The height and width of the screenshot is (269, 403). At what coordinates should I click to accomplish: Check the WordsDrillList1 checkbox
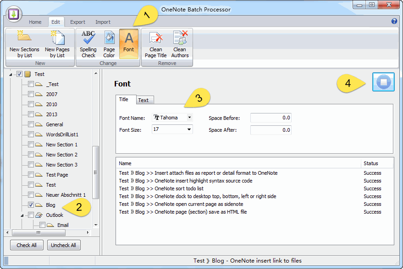click(31, 134)
